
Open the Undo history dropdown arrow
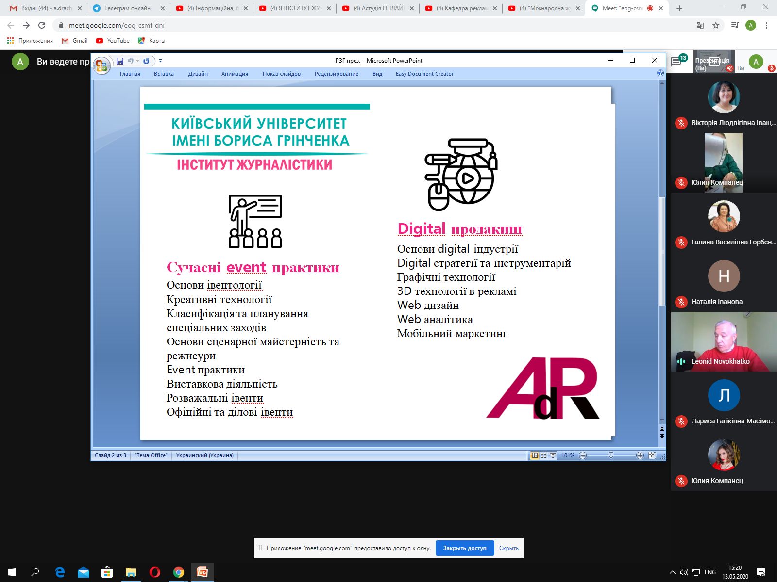(138, 61)
